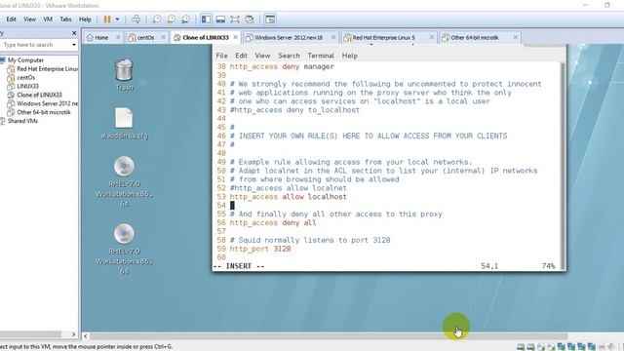Viewport: 624px width, 351px height.
Task: Take a snapshot of this virtual machine
Action: (x=156, y=19)
